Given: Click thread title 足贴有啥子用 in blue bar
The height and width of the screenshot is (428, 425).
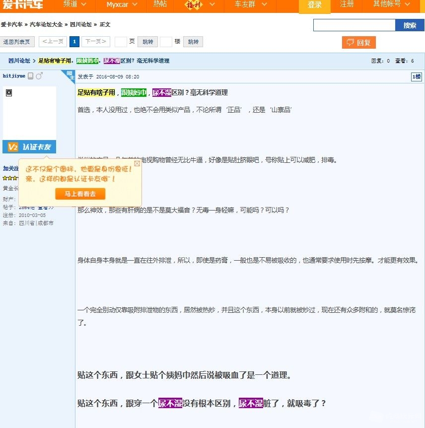Looking at the screenshot, I should point(56,61).
